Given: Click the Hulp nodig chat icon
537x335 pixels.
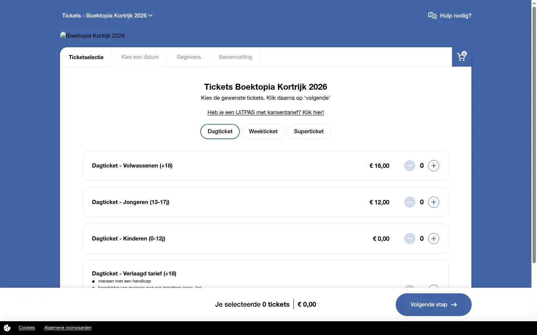Looking at the screenshot, I should pyautogui.click(x=432, y=16).
